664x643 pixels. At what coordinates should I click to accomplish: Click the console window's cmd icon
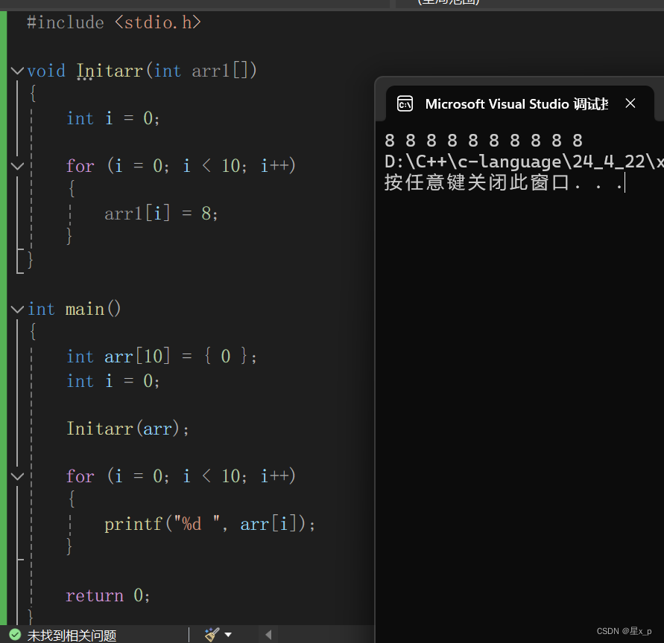coord(405,103)
